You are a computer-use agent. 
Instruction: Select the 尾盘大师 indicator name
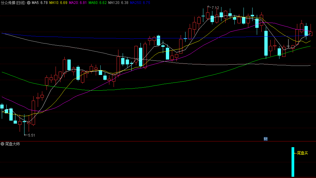coord(12,144)
